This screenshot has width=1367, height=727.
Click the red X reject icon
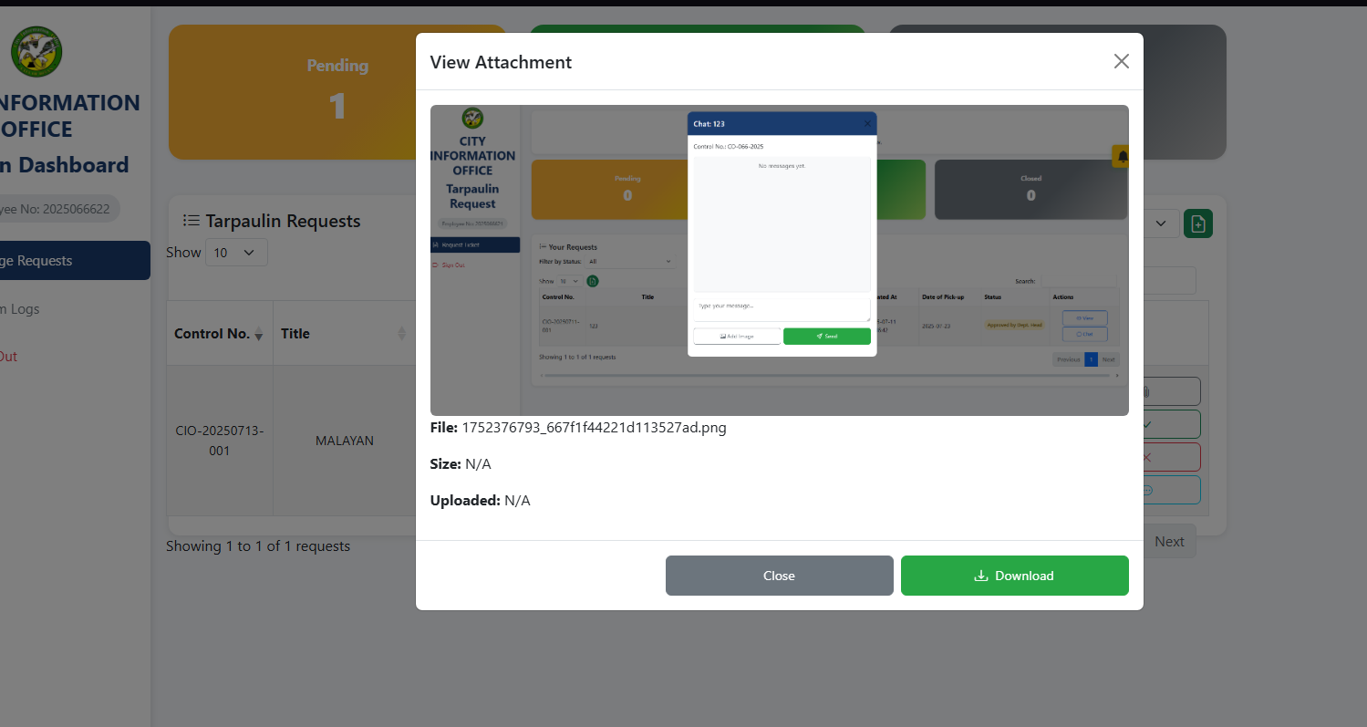pos(1172,457)
